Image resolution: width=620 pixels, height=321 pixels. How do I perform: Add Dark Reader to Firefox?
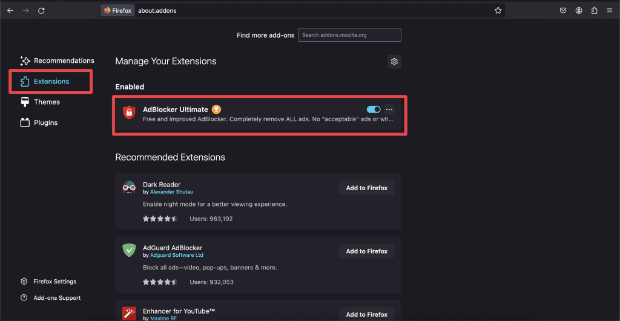[366, 188]
